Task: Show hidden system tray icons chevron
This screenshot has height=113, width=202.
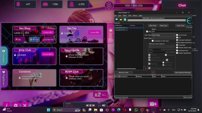Action: pyautogui.click(x=160, y=110)
